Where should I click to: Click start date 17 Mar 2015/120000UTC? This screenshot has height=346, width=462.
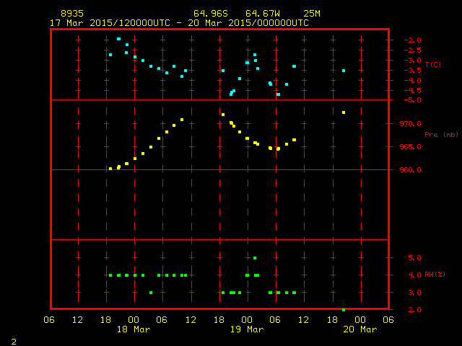(110, 23)
